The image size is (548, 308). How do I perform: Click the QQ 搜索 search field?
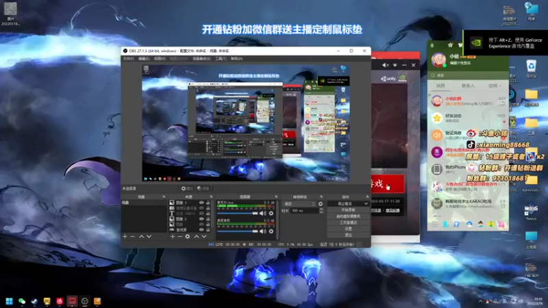468,75
